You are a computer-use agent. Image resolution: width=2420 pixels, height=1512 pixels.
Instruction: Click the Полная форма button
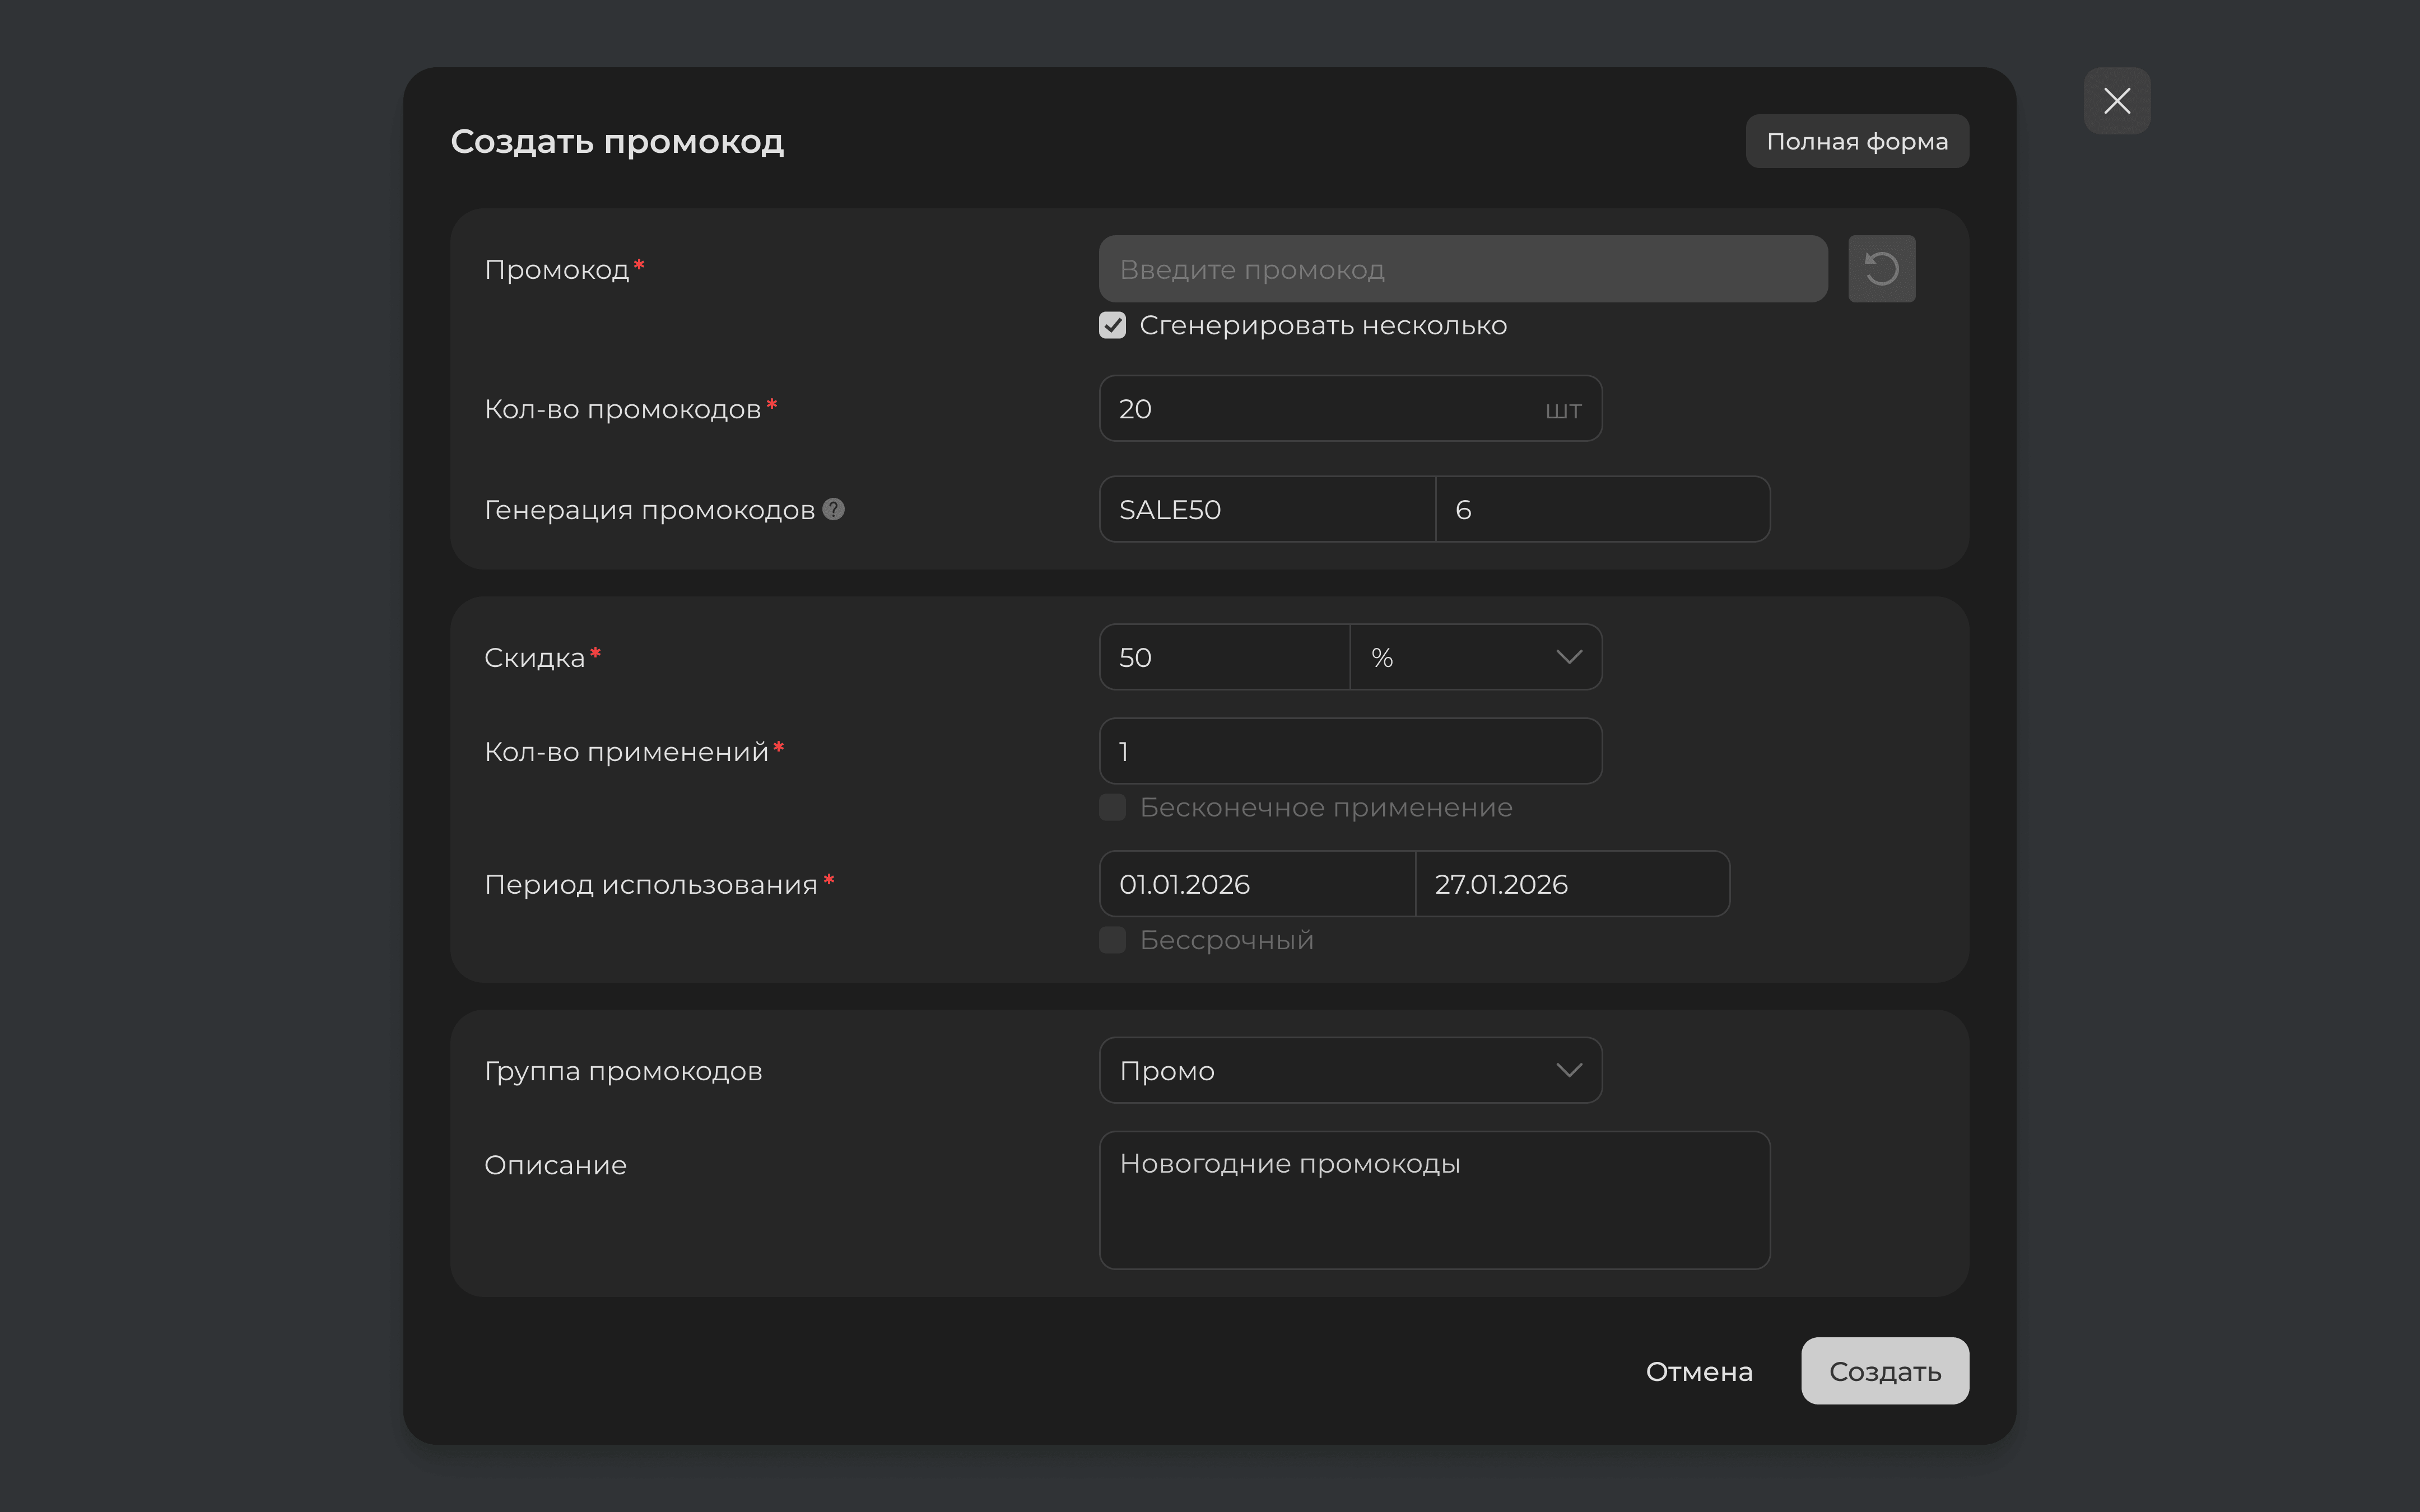click(x=1856, y=141)
